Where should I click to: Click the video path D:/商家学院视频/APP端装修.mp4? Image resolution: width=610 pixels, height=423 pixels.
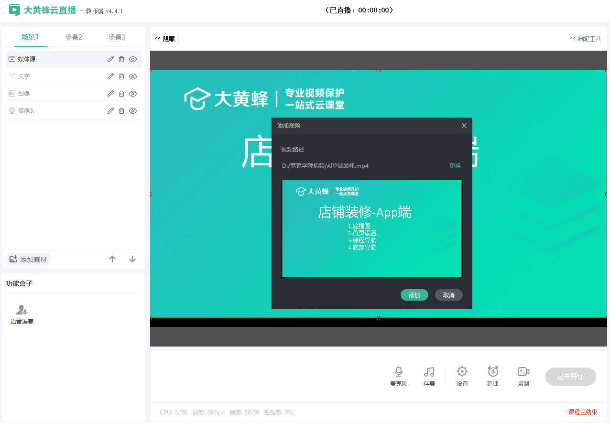click(x=326, y=166)
